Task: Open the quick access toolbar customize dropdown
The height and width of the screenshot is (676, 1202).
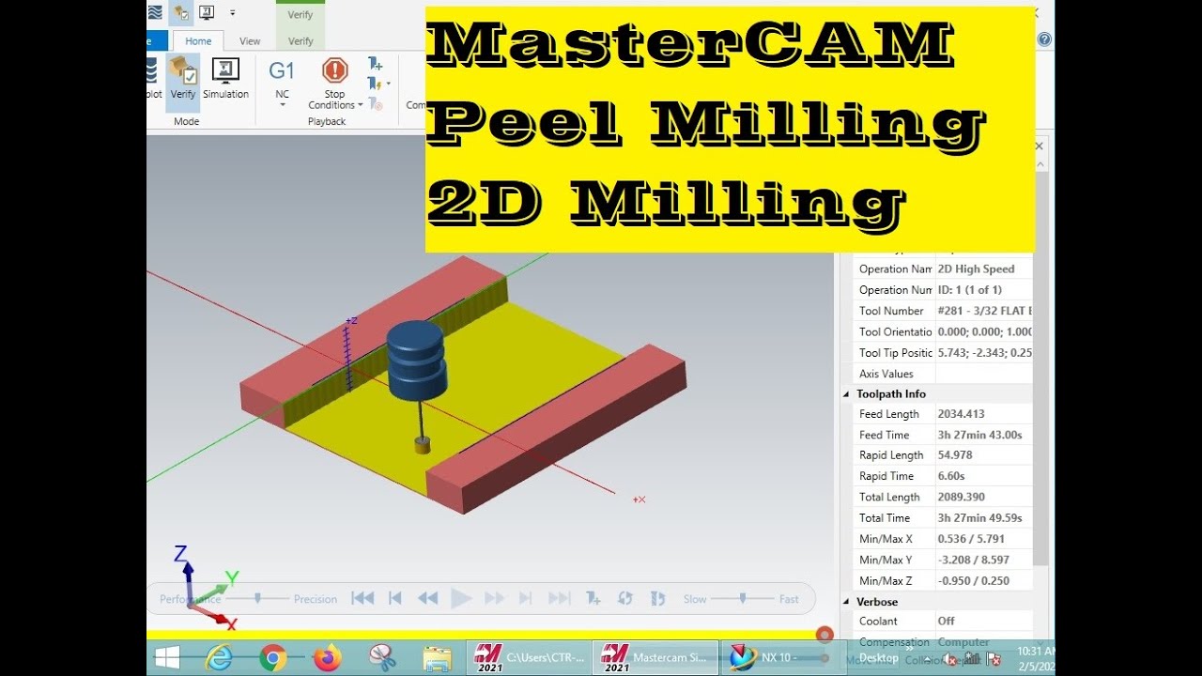Action: (x=233, y=13)
